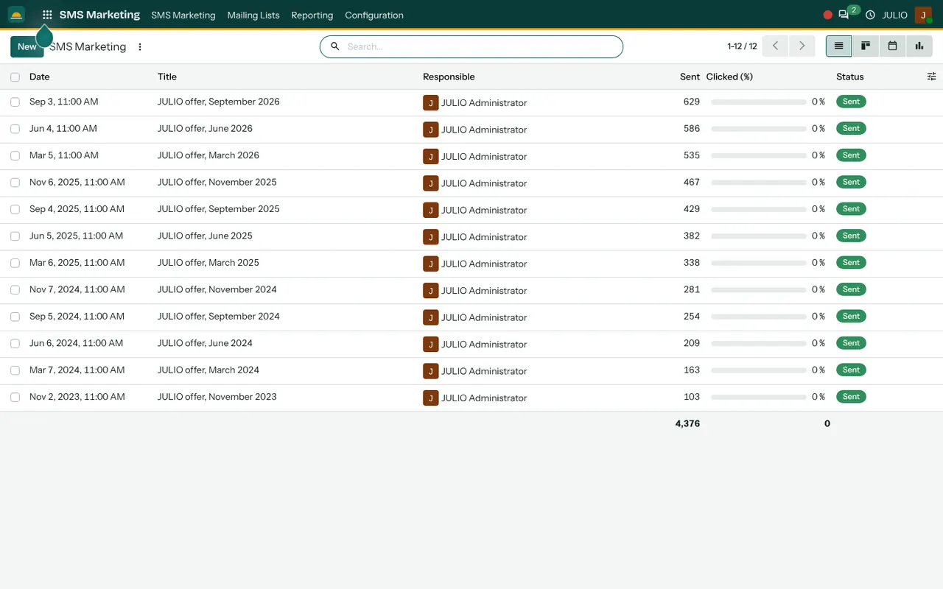
Task: Check the September 2025 offer row
Action: pos(15,210)
